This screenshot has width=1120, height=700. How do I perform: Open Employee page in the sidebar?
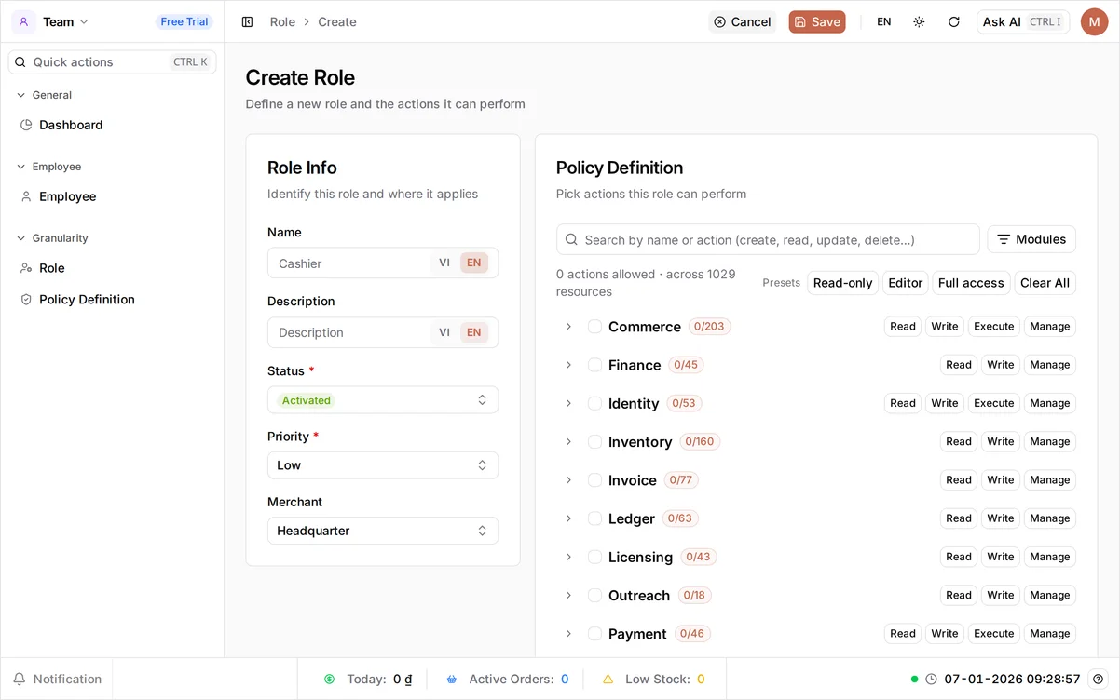(x=112, y=196)
